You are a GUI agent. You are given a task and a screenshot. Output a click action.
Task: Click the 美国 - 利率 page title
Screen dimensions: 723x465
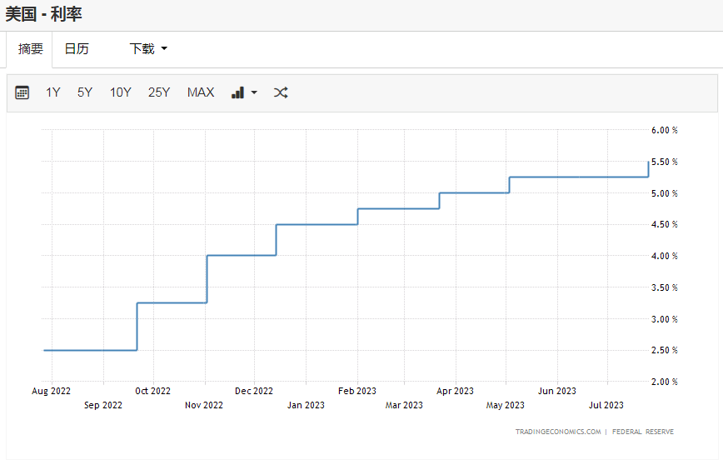pyautogui.click(x=44, y=14)
